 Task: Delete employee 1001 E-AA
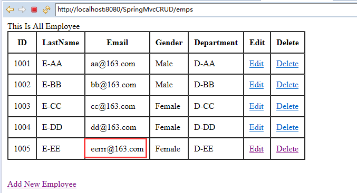(x=287, y=64)
